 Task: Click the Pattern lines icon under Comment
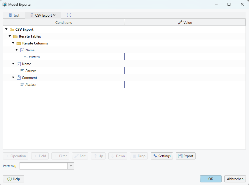(22, 84)
